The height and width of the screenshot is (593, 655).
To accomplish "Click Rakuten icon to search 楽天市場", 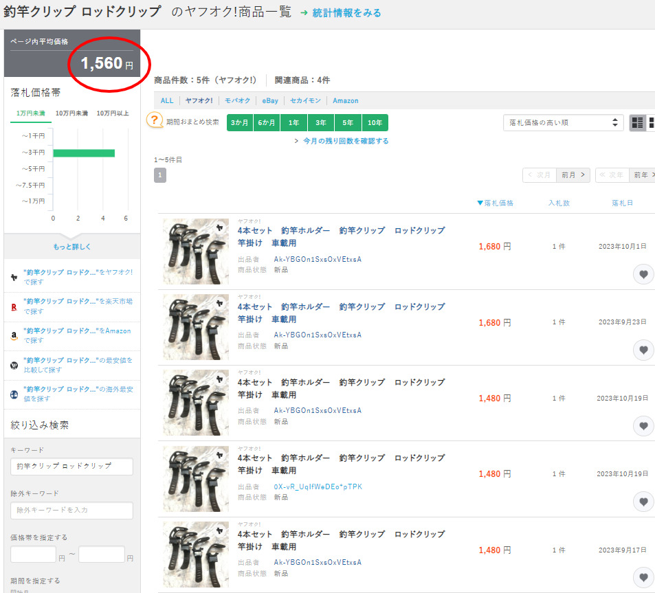I will point(14,306).
